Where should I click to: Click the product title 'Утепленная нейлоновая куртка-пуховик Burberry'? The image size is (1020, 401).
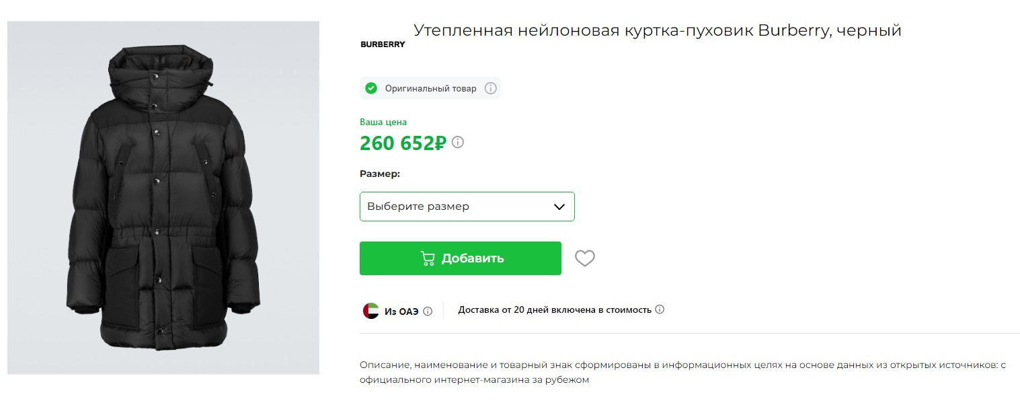tap(657, 30)
